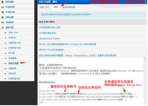The height and width of the screenshot is (106, 148).
Task: Click the shuffle icon next to 系统信息
Action: 2,22
